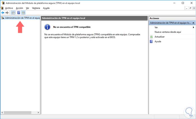The width and height of the screenshot is (196, 119).
Task: Expand the Ver submenu arrow in Acciones
Action: (193, 27)
